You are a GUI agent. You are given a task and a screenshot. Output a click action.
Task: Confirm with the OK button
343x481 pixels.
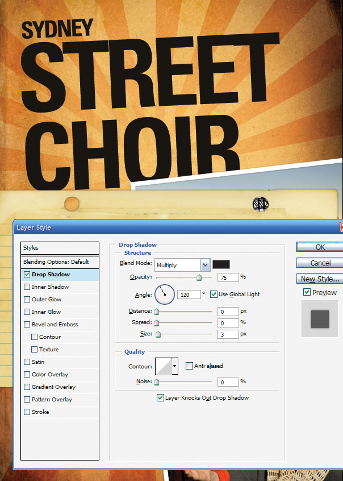coord(319,247)
